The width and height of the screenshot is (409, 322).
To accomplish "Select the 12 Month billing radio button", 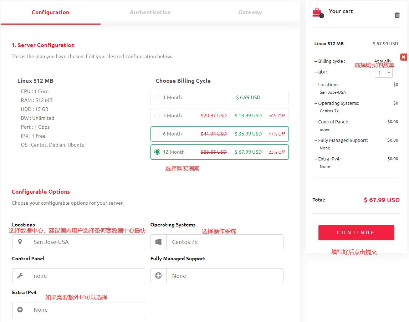I will point(157,152).
